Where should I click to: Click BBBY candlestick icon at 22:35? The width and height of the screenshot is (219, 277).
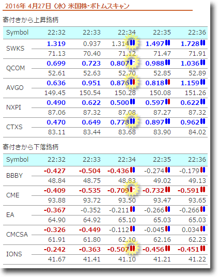point(167,170)
